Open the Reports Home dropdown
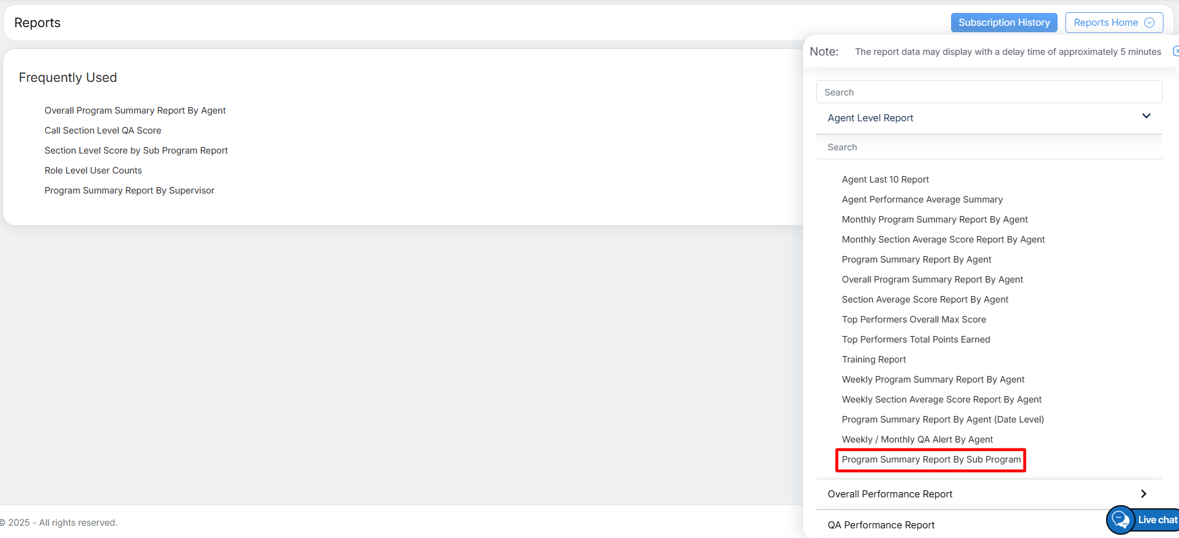The image size is (1179, 538). [1114, 23]
